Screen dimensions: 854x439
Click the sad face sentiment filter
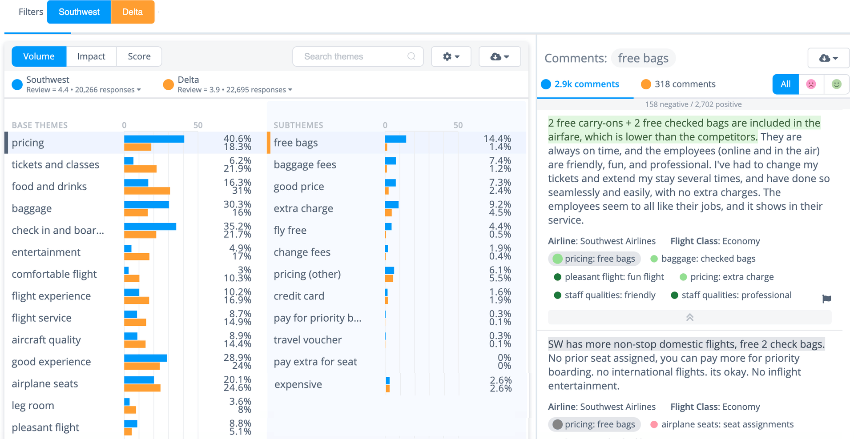pos(811,84)
